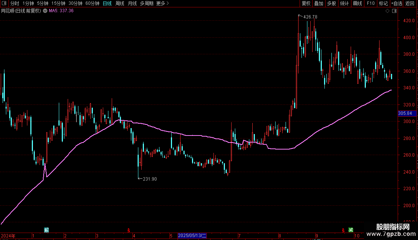The height and width of the screenshot is (240, 418).
Task: Select the 日线 daily tab
Action: (x=107, y=3)
